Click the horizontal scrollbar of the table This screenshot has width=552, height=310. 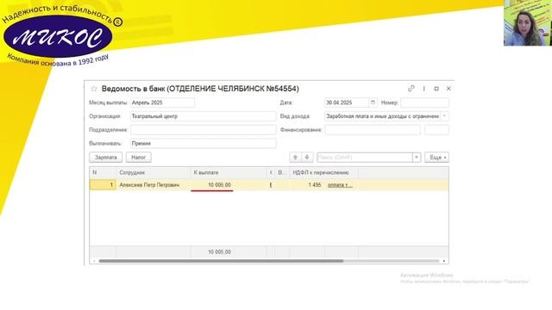(221, 261)
